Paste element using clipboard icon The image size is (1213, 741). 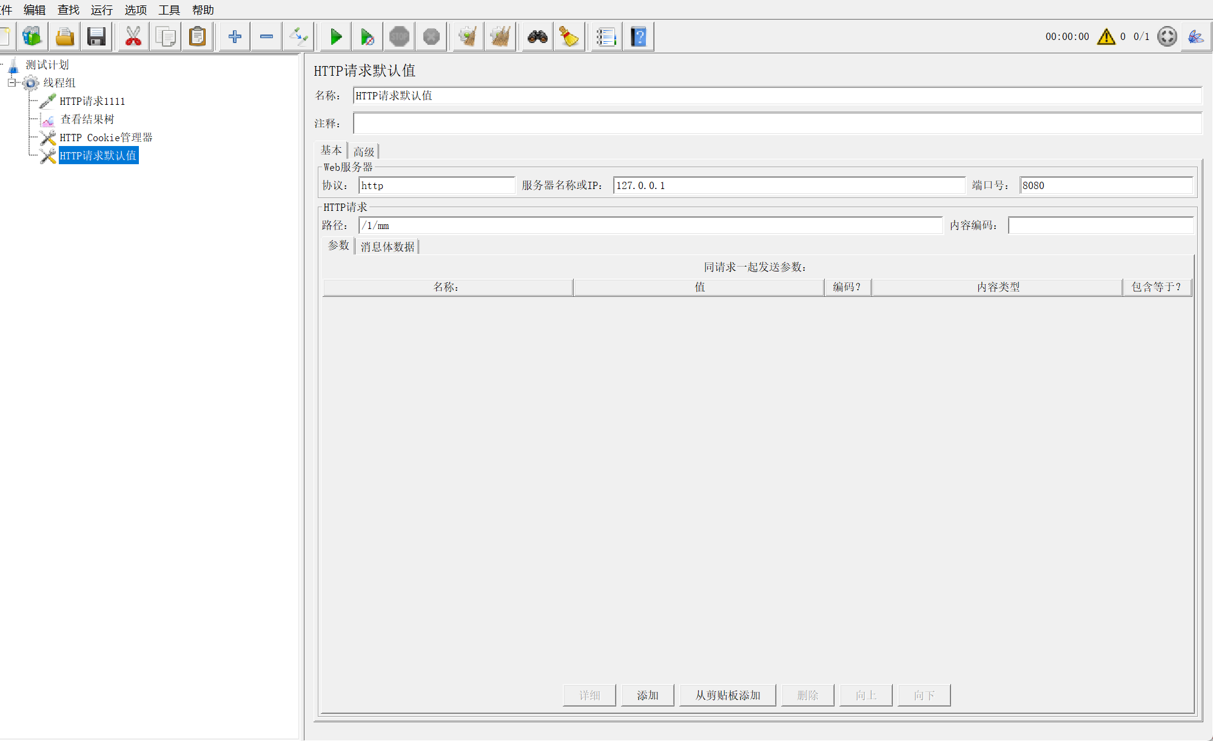[x=198, y=37]
